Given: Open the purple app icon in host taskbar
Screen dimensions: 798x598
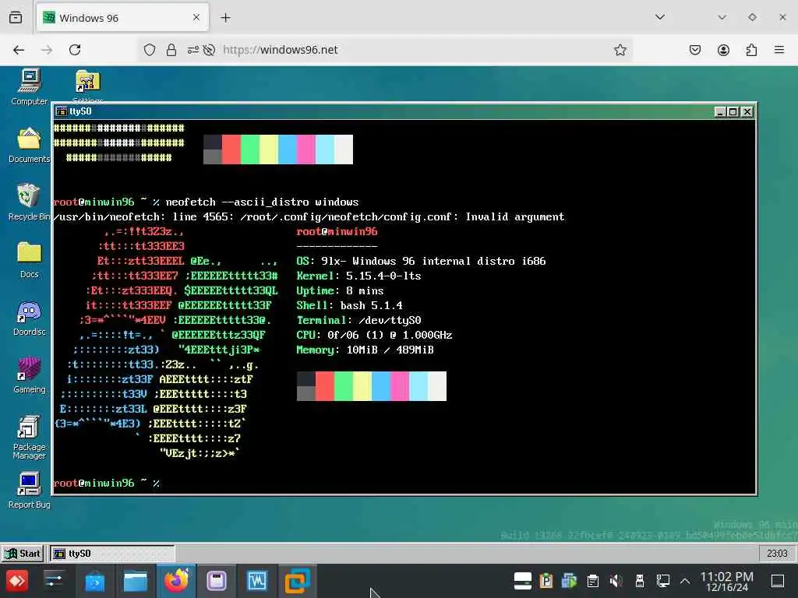Looking at the screenshot, I should pos(217,581).
